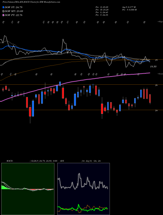
Task: Click the blue DOW ST legend swatch
Action: point(4,7)
